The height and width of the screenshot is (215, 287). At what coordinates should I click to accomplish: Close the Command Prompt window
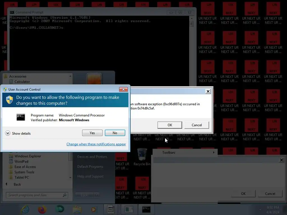(190, 12)
